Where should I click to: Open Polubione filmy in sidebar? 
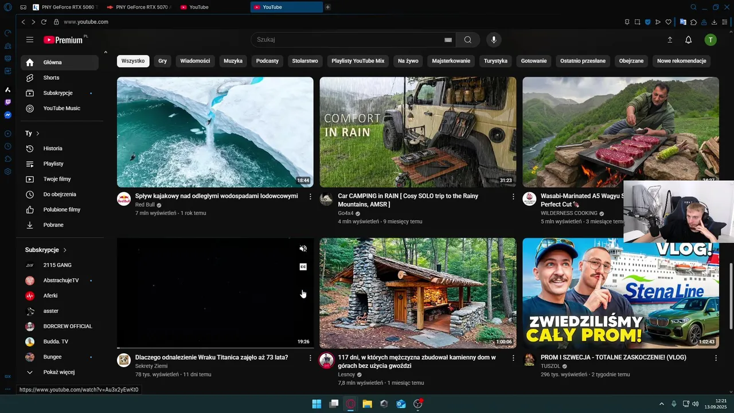tap(60, 209)
